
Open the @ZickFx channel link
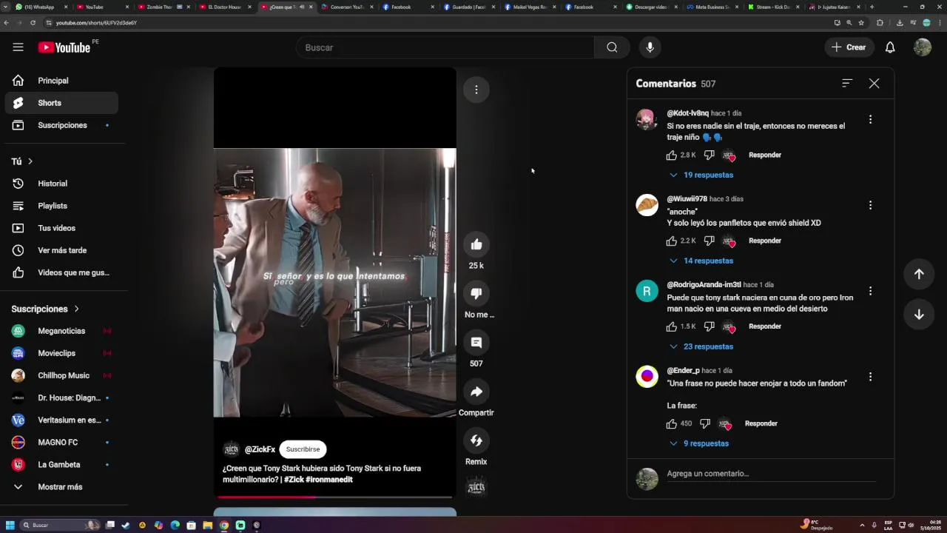260,449
